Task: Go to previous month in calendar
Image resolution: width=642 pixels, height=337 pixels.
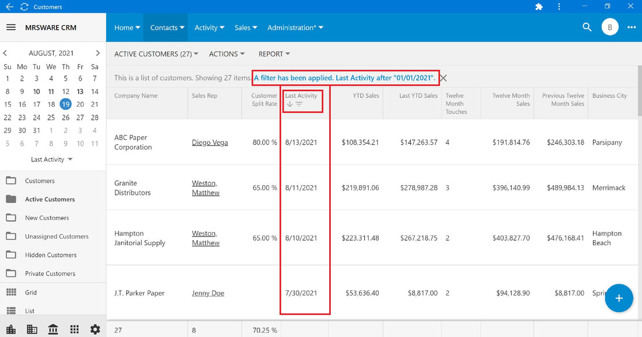Action: (x=5, y=53)
